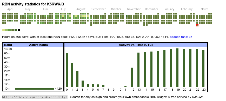Click the hour 21 activity bar
Viewport: 226px width, 101px height.
click(x=190, y=68)
